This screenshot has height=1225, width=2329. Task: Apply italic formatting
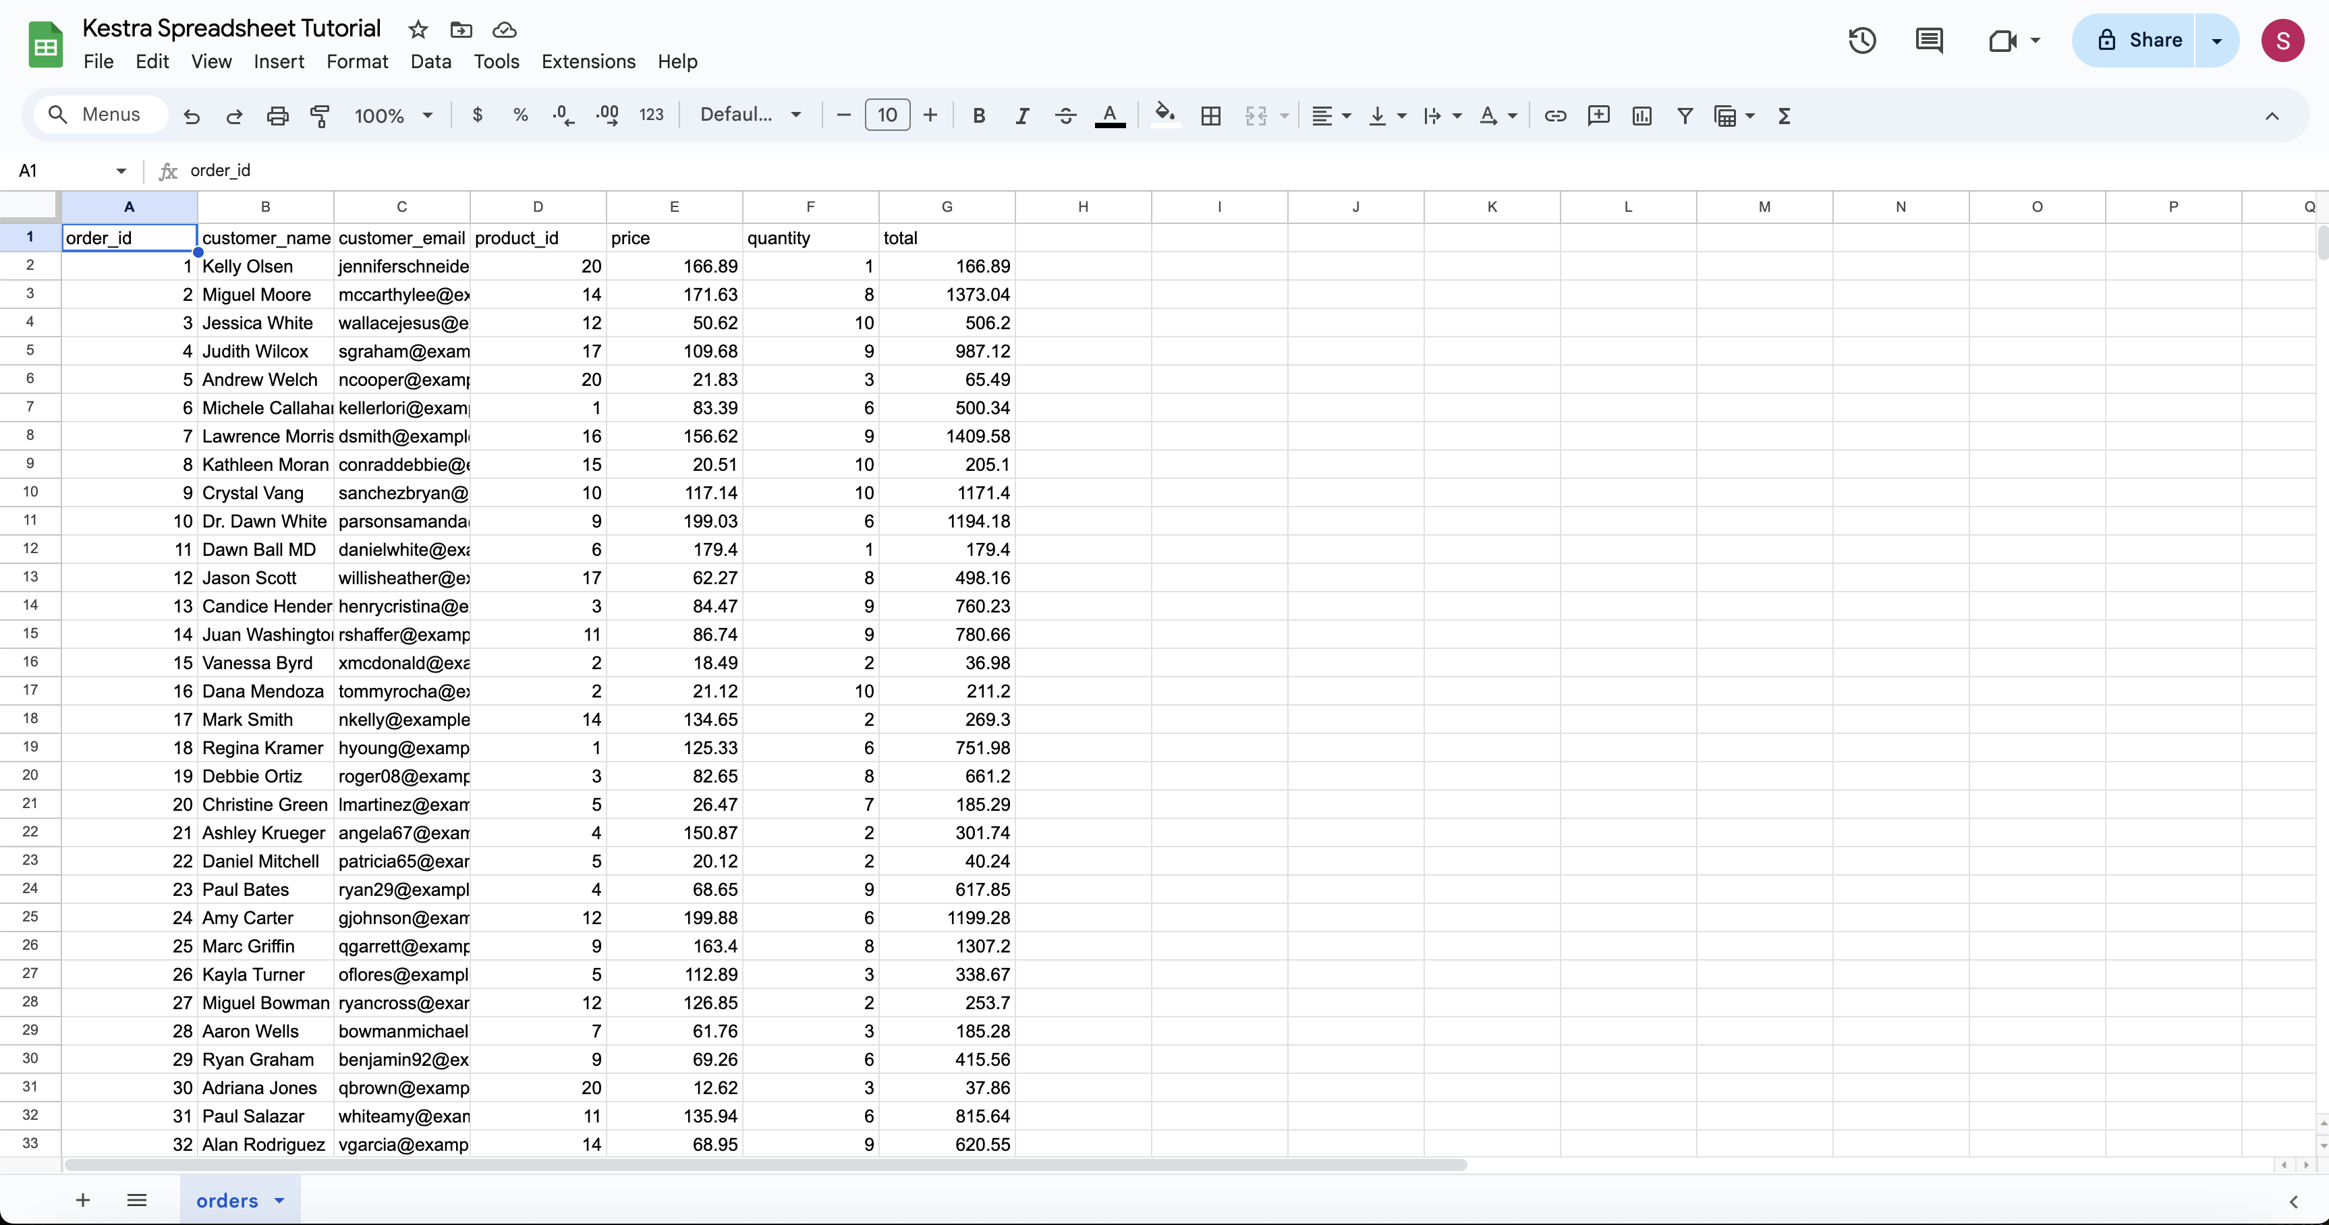1021,115
